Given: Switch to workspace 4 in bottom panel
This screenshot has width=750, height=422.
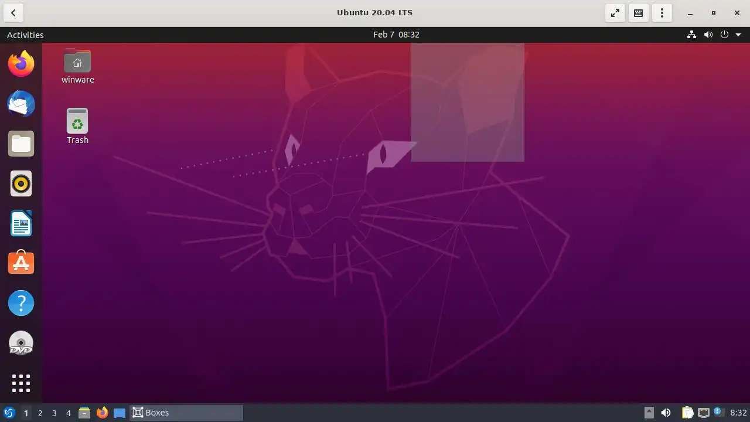Looking at the screenshot, I should tap(68, 413).
